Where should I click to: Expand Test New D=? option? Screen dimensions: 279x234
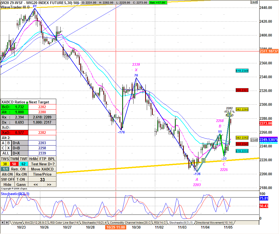coord(42,164)
